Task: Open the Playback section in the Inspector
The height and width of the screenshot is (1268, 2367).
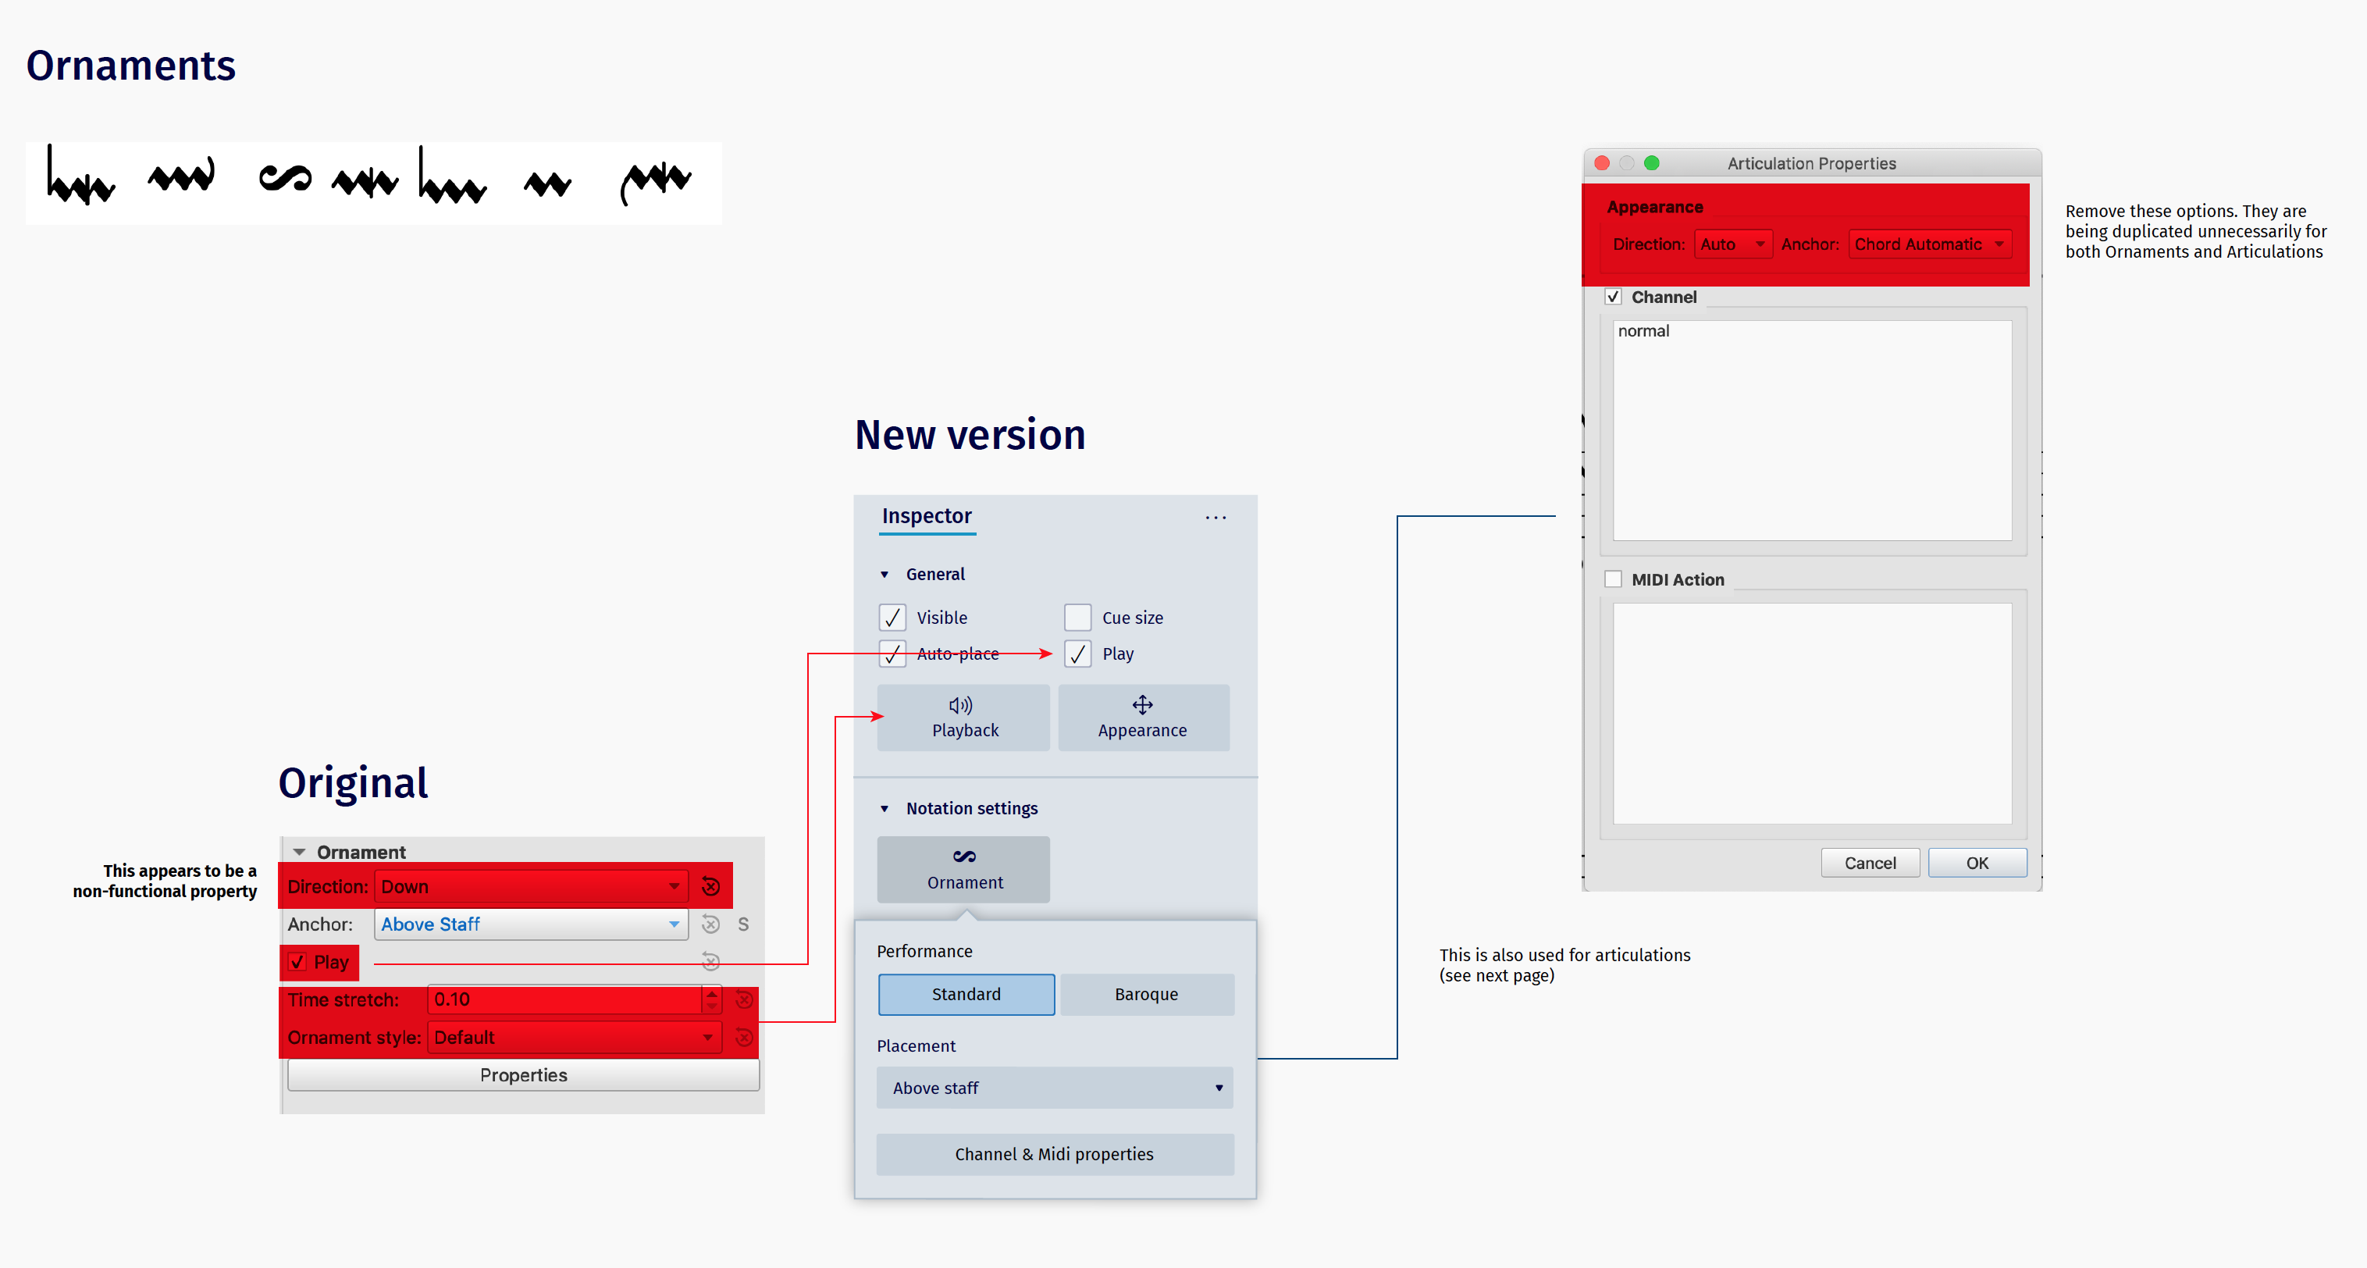Action: 963,717
